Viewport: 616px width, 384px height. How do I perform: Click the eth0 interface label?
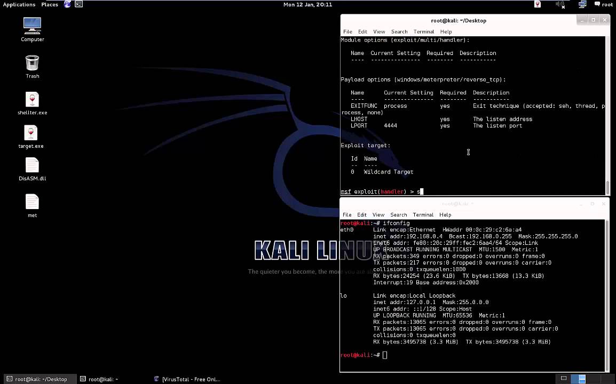coord(347,230)
